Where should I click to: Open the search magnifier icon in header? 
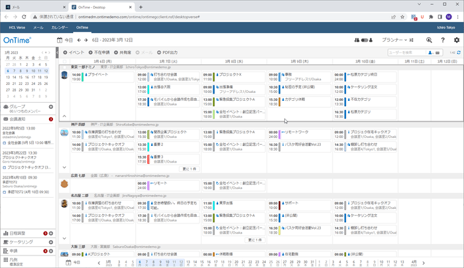pyautogui.click(x=428, y=40)
